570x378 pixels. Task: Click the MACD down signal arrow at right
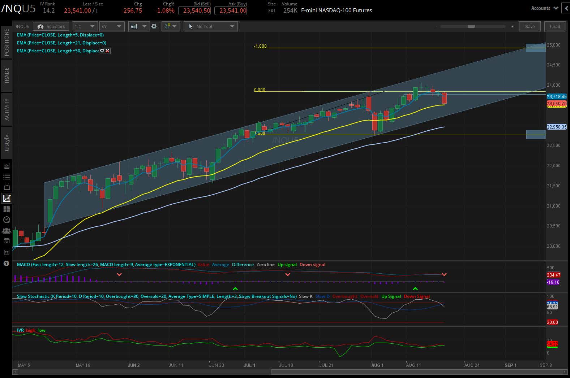click(444, 275)
